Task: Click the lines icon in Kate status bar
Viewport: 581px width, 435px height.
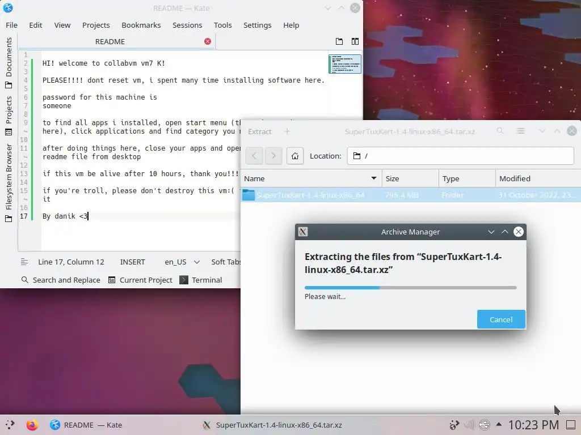Action: 24,262
